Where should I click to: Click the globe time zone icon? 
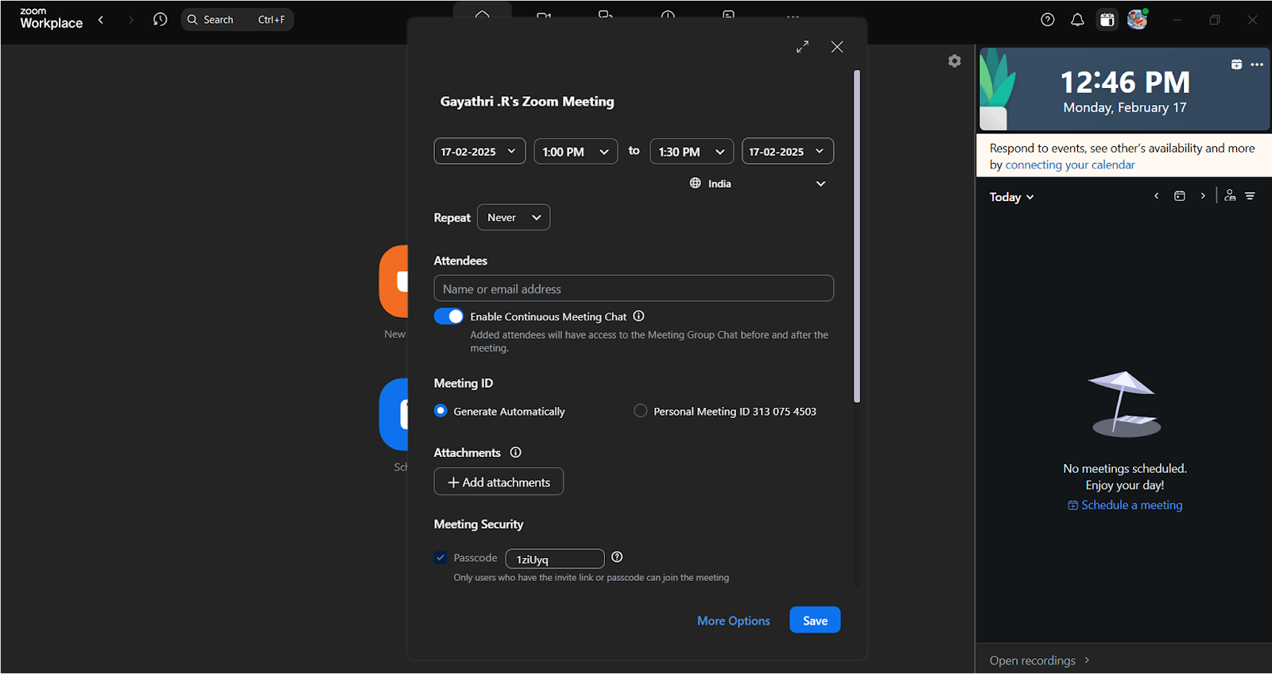point(696,184)
